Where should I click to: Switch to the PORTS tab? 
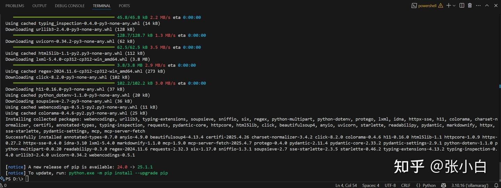pyautogui.click(x=124, y=6)
